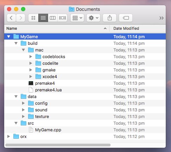Click the Edit Tags icon
Screen dimensions: 171x152
pyautogui.click(x=126, y=18)
